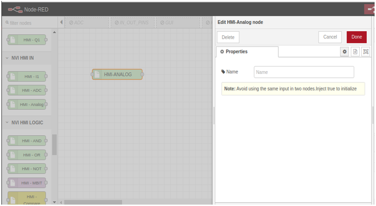Select HMI - Q1 node in palette

(x=27, y=40)
